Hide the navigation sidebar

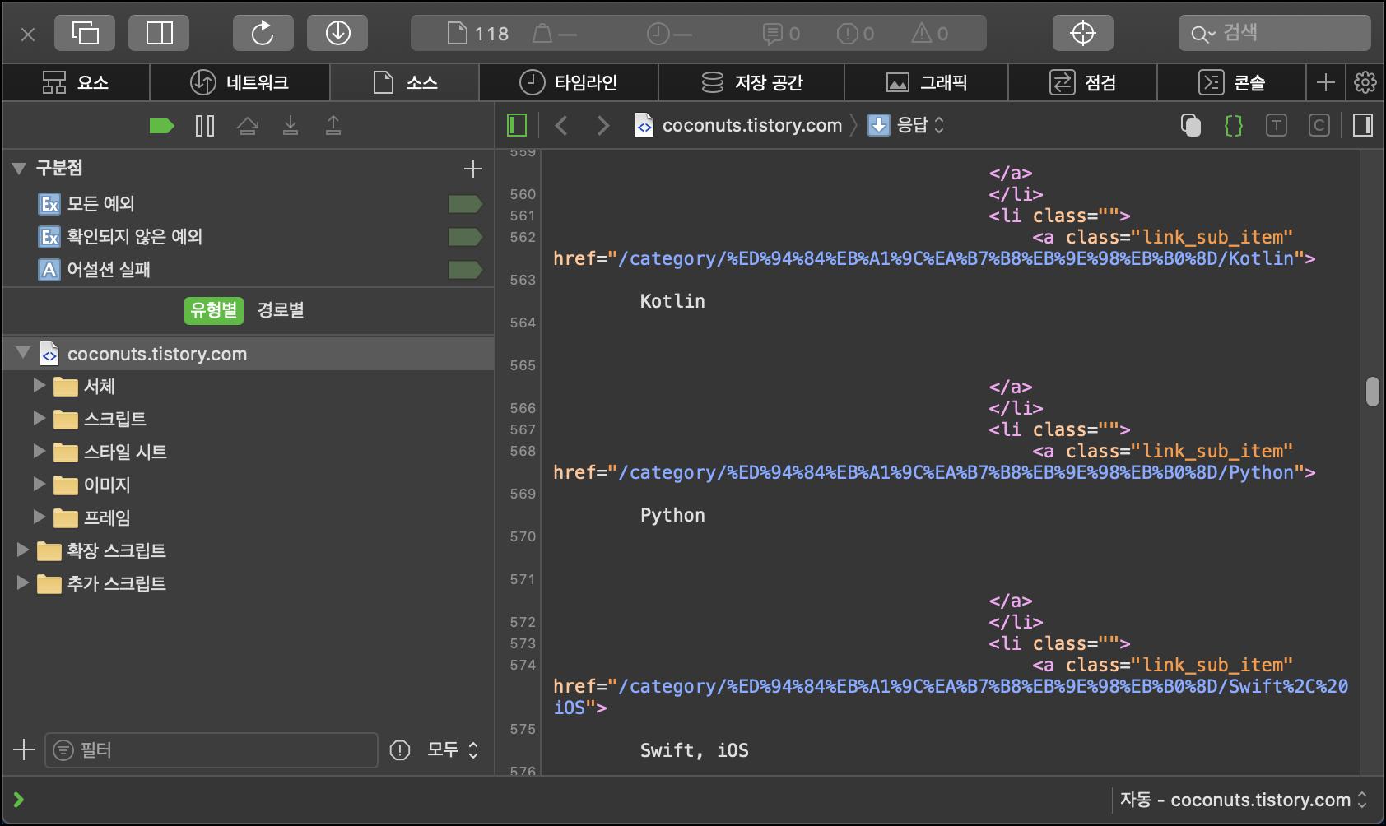[x=517, y=125]
